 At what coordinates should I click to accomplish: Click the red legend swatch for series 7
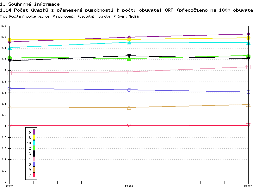[x=34, y=175]
